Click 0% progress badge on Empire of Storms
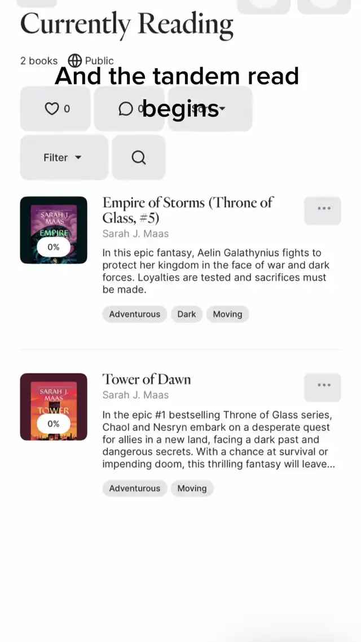The image size is (361, 642). (x=54, y=247)
